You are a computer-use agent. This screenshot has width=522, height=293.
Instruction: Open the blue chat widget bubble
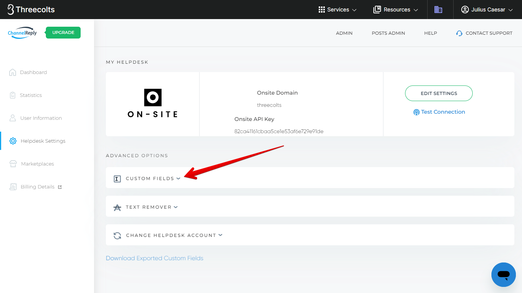504,275
